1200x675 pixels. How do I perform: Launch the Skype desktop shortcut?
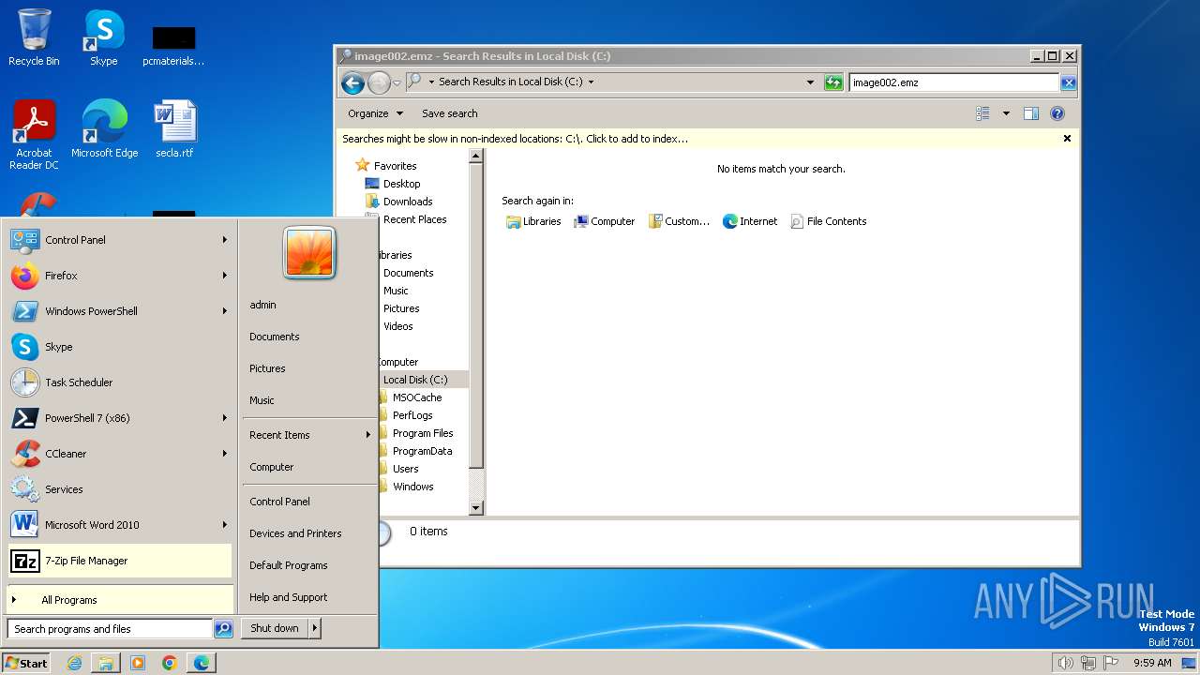click(x=103, y=37)
